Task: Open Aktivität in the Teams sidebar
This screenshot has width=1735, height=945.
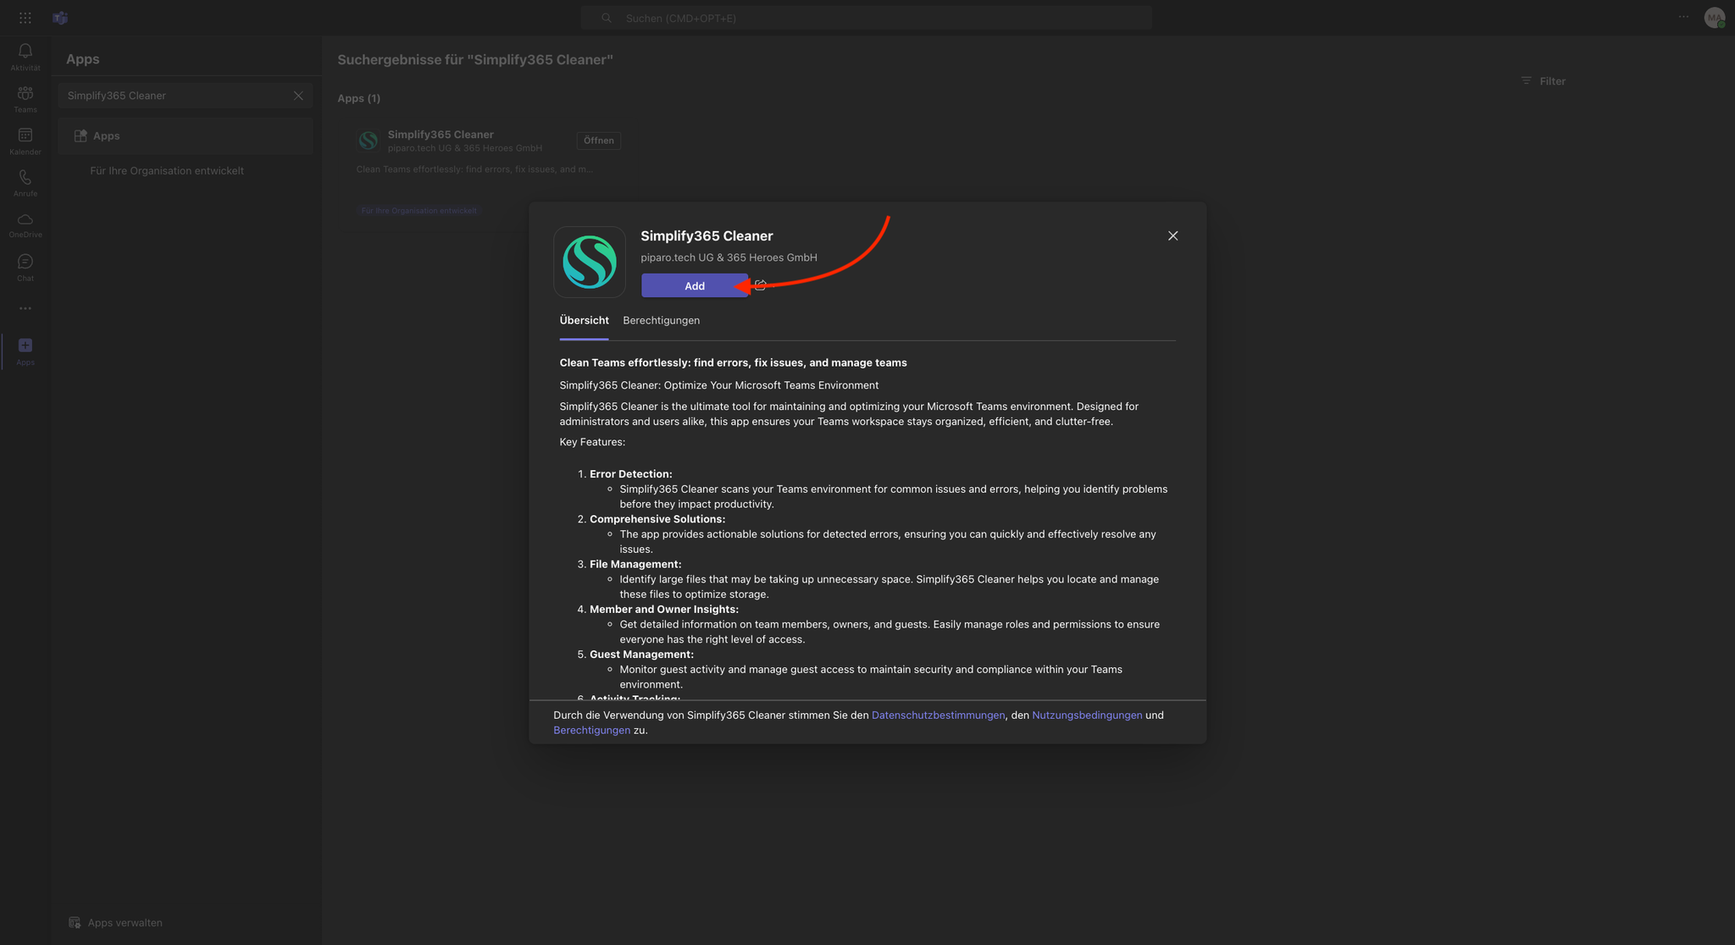Action: pyautogui.click(x=25, y=57)
